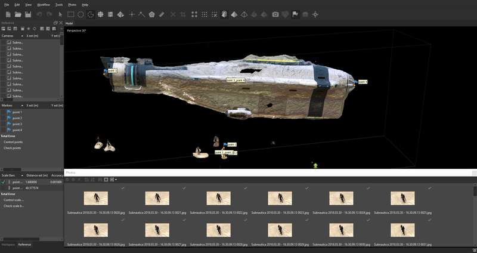477x253 pixels.
Task: Toggle Show markers flag icon in toolbar
Action: click(x=295, y=14)
